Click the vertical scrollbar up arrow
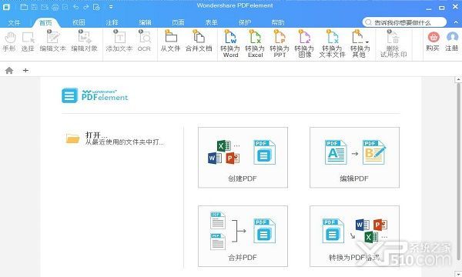This screenshot has height=277, width=462. [458, 79]
